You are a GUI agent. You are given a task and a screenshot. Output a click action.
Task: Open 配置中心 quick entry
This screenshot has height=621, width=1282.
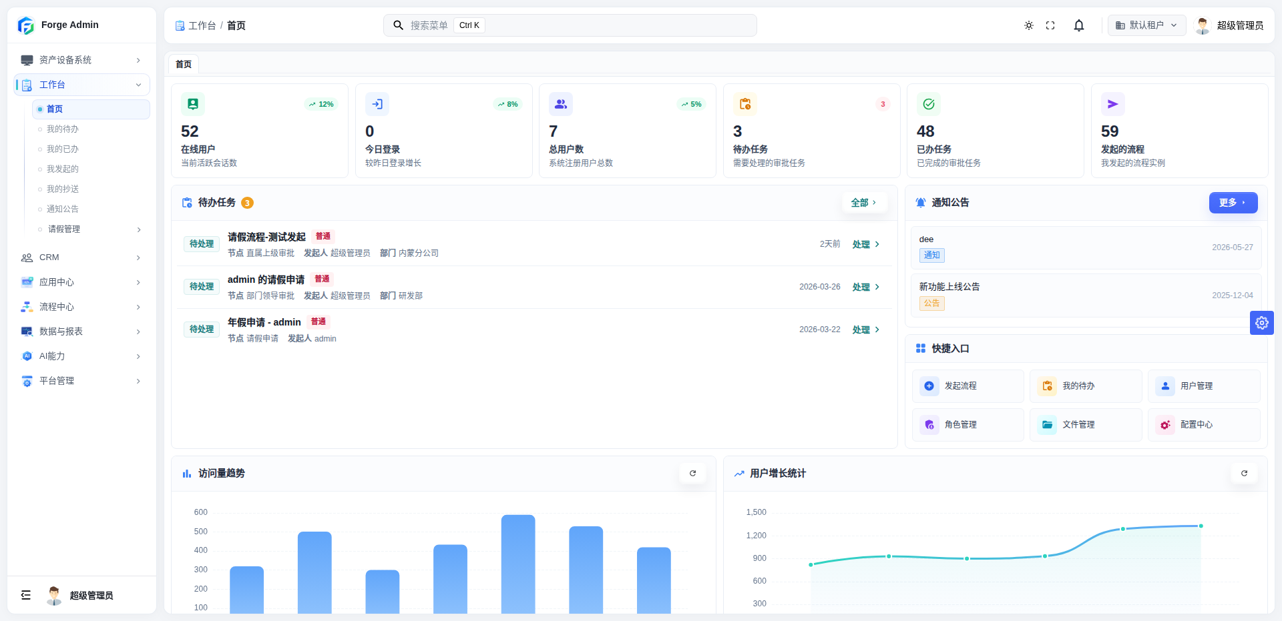[x=1204, y=425]
